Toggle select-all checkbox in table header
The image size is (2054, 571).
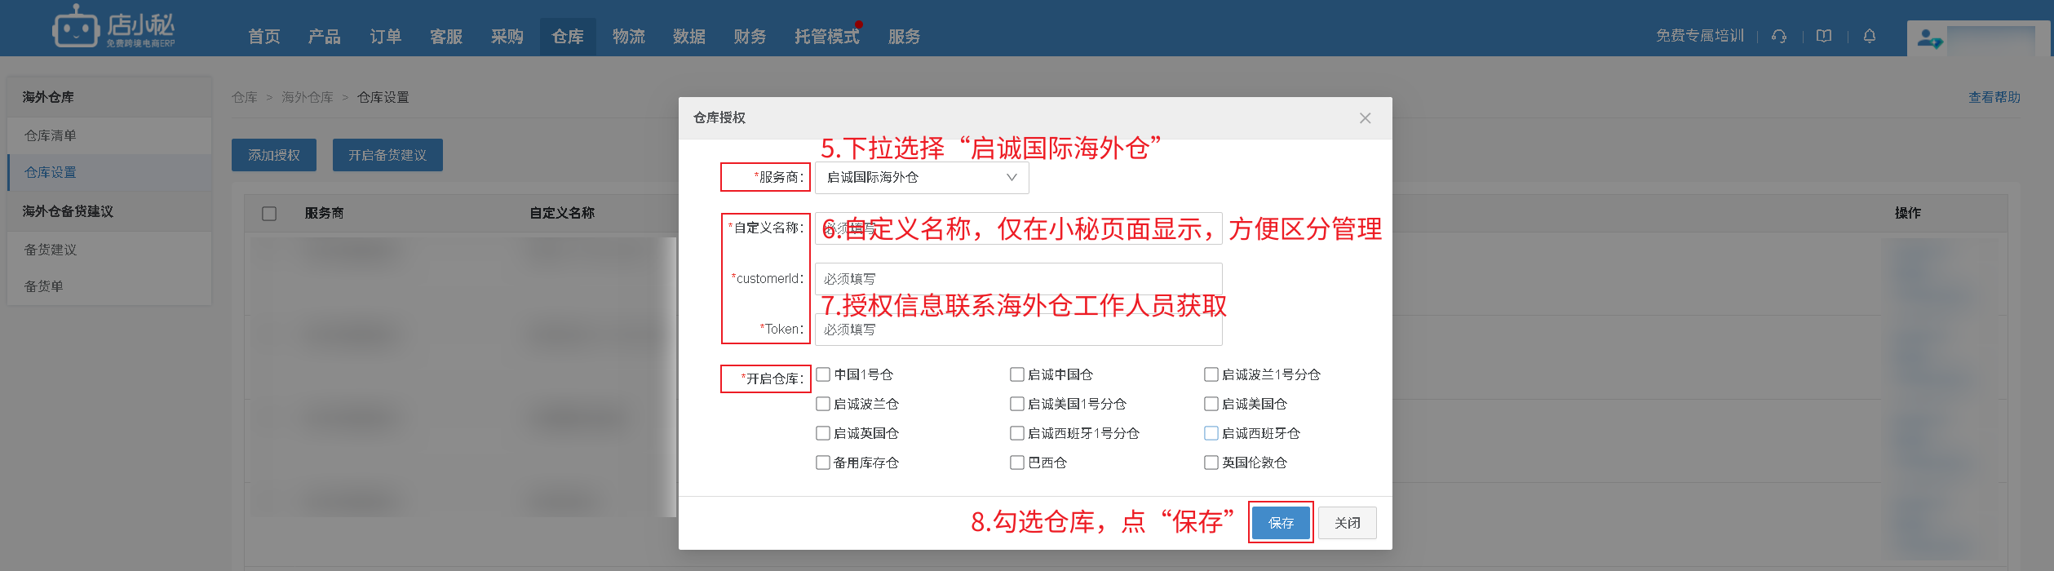click(x=269, y=214)
